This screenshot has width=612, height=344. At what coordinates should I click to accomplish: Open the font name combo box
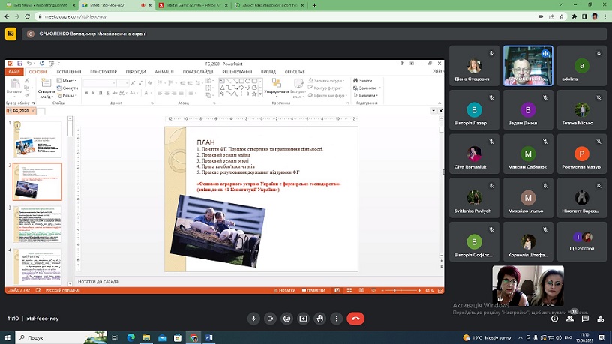100,83
